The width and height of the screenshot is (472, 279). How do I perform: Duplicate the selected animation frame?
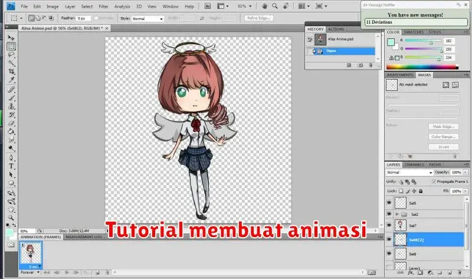click(x=97, y=273)
